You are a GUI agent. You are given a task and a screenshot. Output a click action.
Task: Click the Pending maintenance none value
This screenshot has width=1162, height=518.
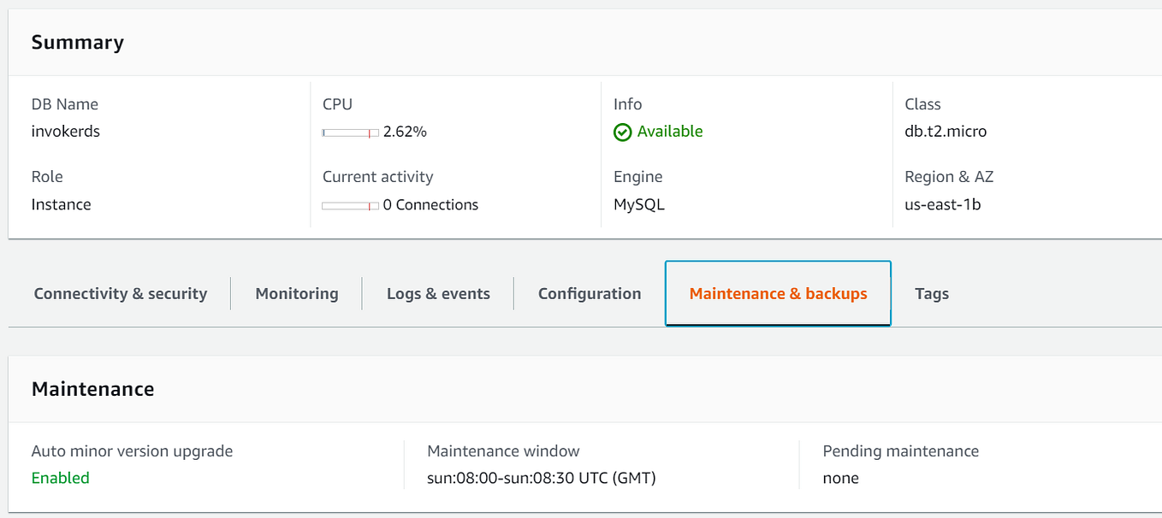(841, 478)
